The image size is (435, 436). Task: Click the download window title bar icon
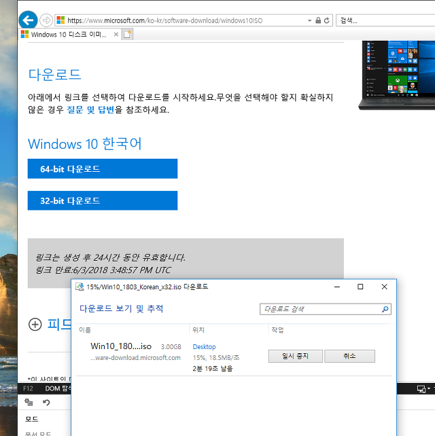coord(80,287)
